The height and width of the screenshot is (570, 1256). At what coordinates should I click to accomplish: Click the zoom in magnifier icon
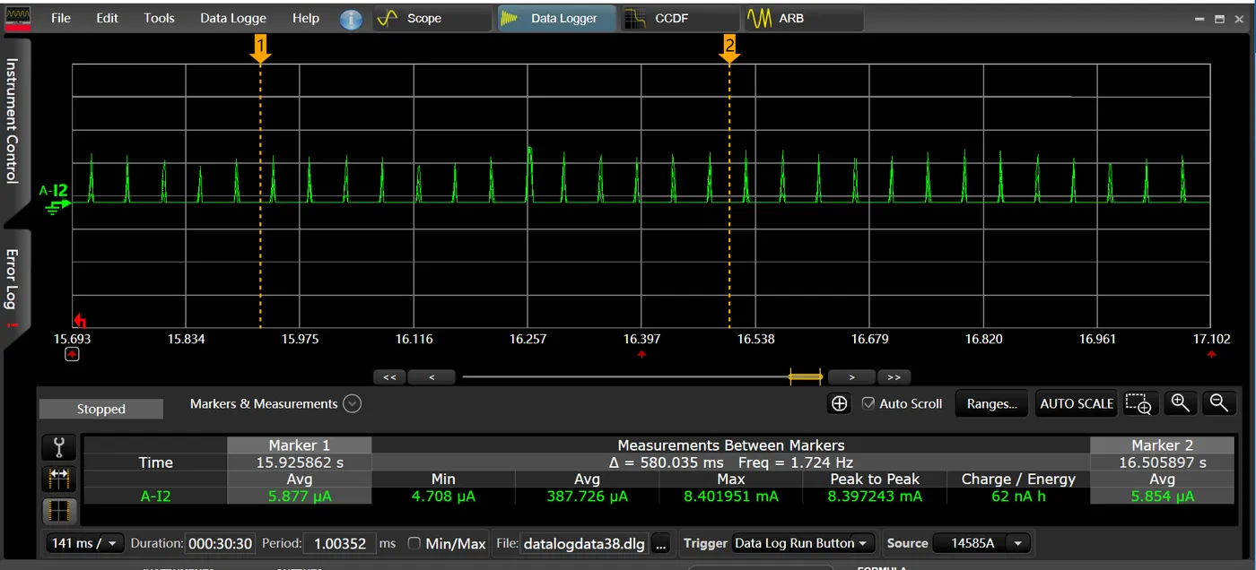(1181, 403)
